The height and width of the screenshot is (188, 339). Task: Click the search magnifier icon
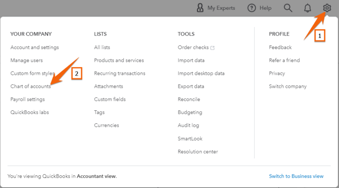(288, 8)
